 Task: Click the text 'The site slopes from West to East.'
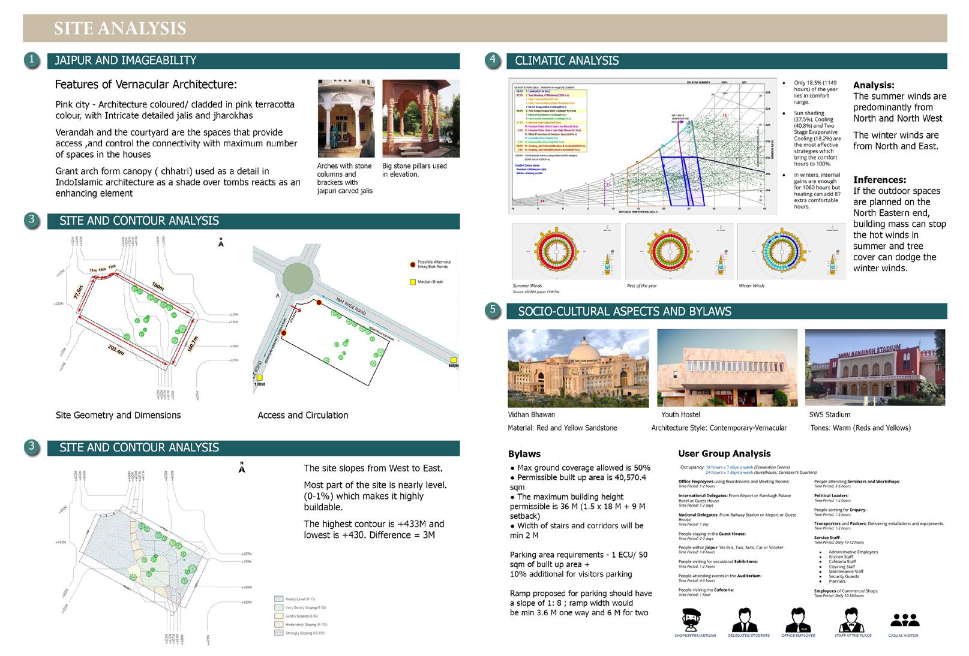[373, 468]
